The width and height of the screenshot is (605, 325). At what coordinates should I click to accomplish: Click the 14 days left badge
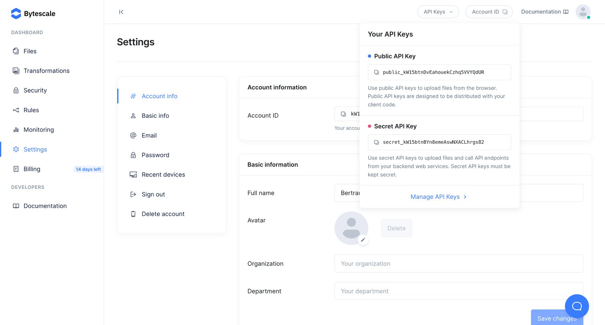[x=88, y=169]
